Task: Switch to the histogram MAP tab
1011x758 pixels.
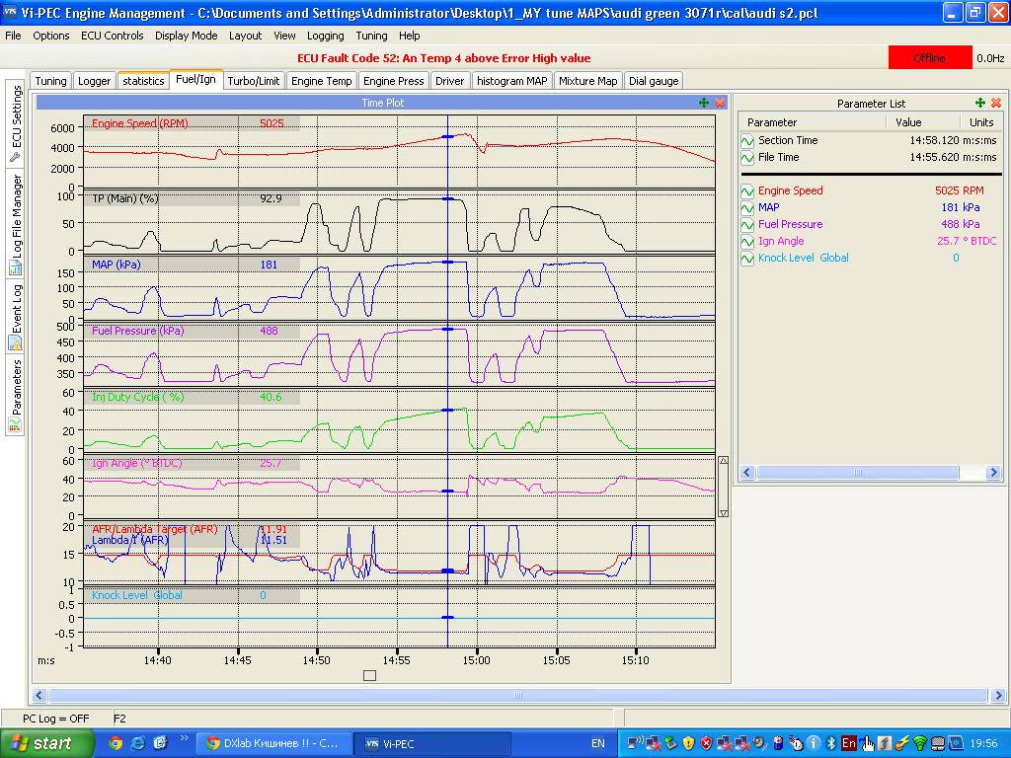Action: click(511, 81)
